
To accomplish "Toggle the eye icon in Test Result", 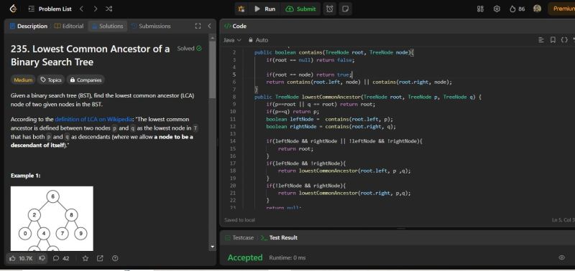I will click(x=561, y=257).
